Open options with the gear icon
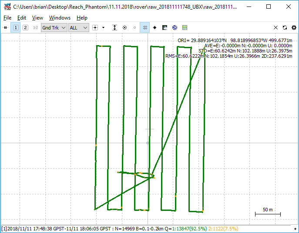299x233 pixels. tap(294, 28)
